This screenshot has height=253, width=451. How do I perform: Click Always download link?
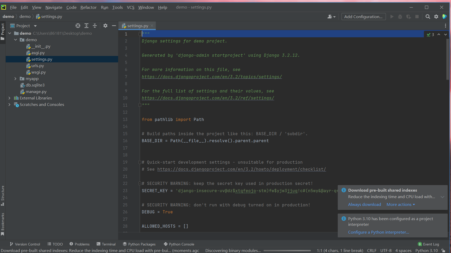(365, 204)
